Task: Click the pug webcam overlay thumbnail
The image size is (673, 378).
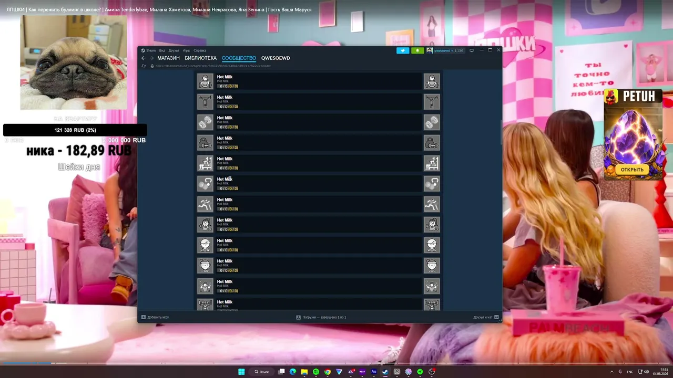Action: [74, 62]
